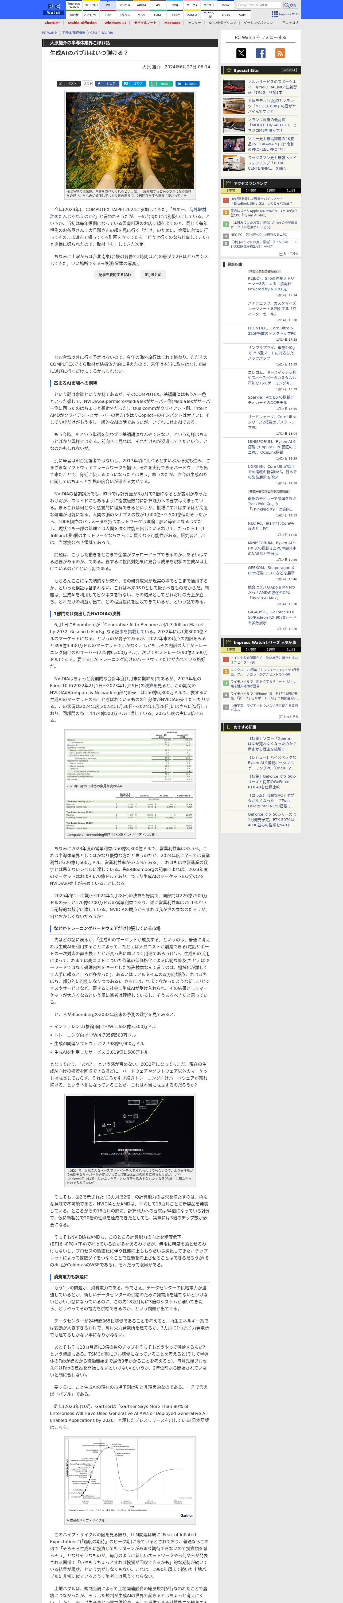Image resolution: width=343 pixels, height=1603 pixels.
Task: Open the デジカメ Watch tab
Action: 124,5
